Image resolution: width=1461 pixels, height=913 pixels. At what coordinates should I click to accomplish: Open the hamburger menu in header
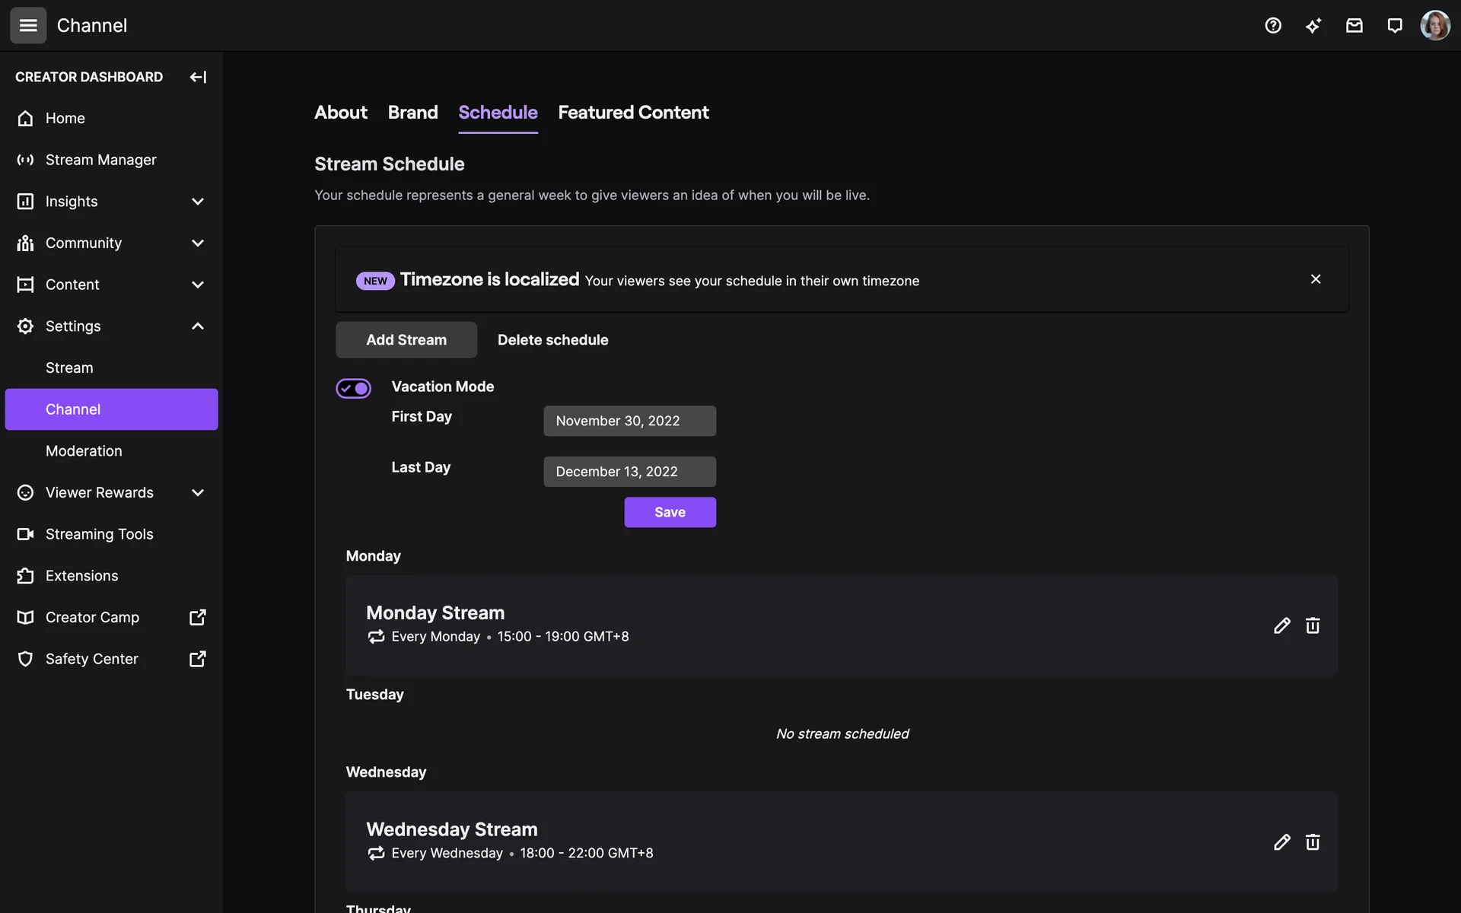28,25
